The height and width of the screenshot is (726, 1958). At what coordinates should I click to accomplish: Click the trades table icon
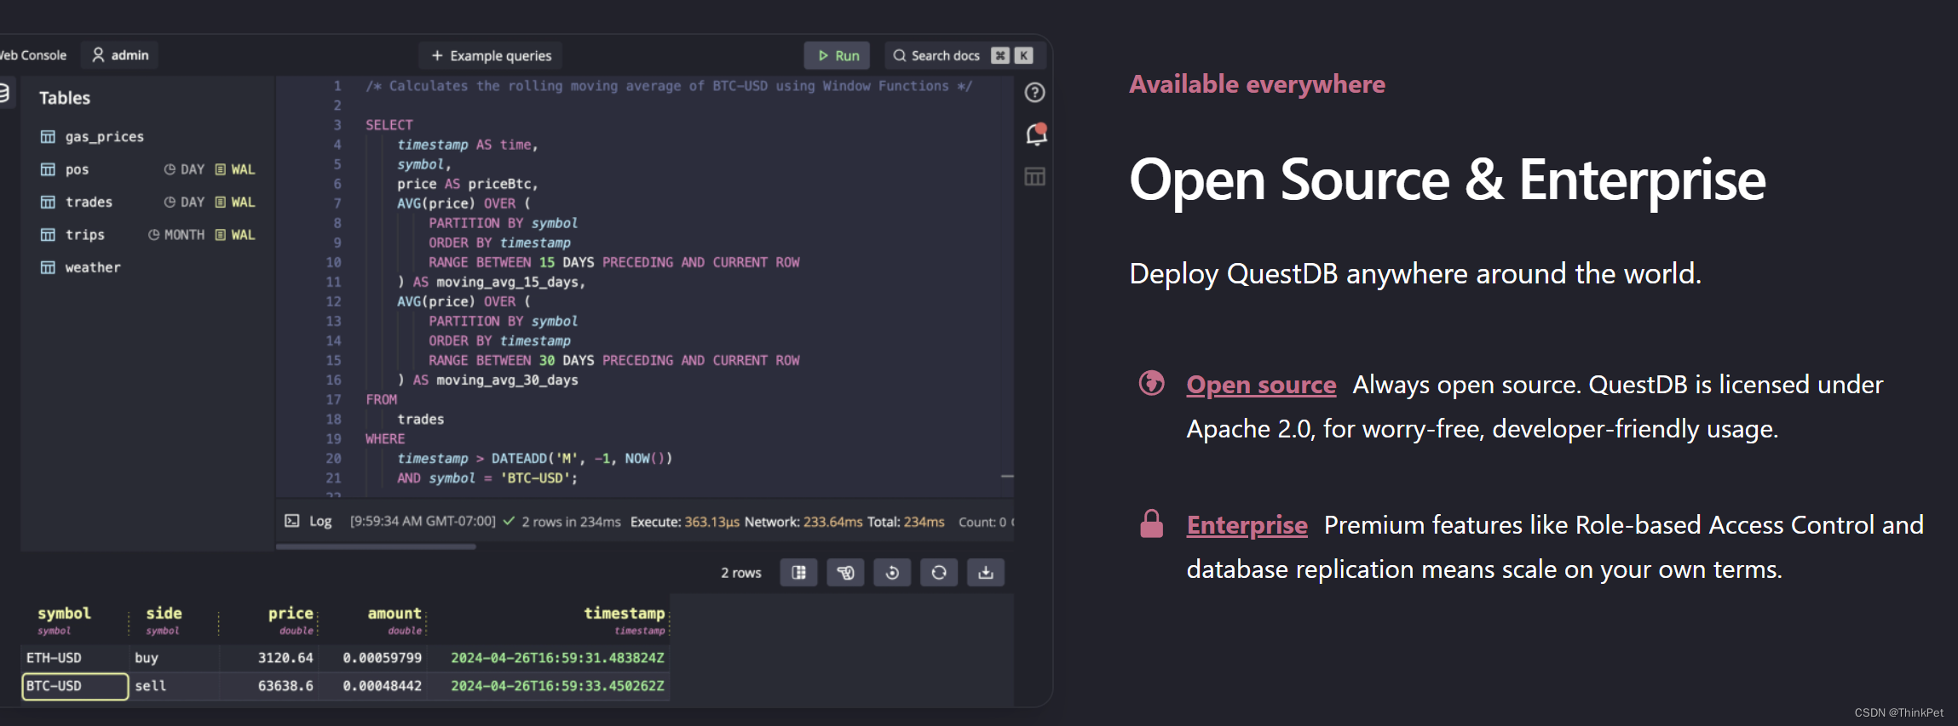[x=48, y=202]
